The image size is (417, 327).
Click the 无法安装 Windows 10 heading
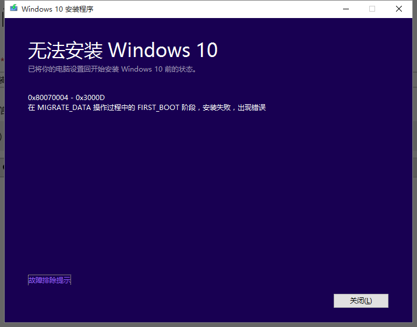[123, 50]
